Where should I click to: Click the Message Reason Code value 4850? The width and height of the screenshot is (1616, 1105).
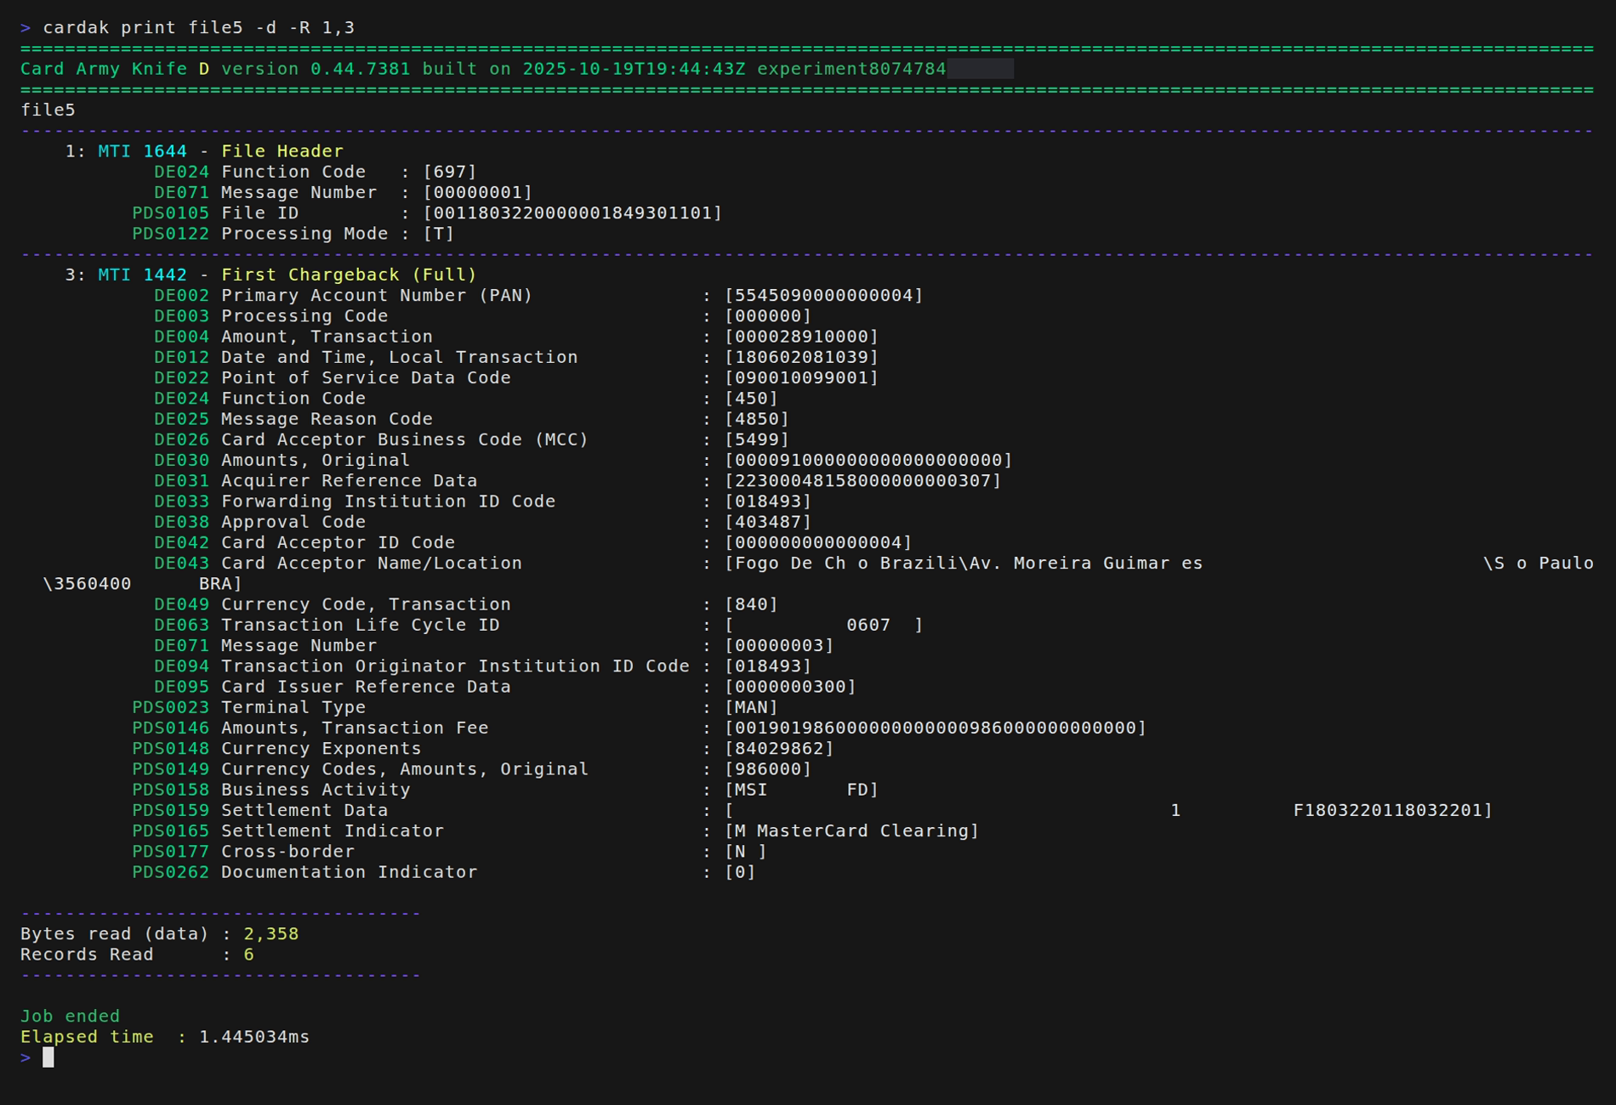click(x=756, y=419)
